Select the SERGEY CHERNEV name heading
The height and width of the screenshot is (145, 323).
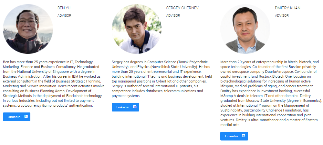click(x=182, y=8)
